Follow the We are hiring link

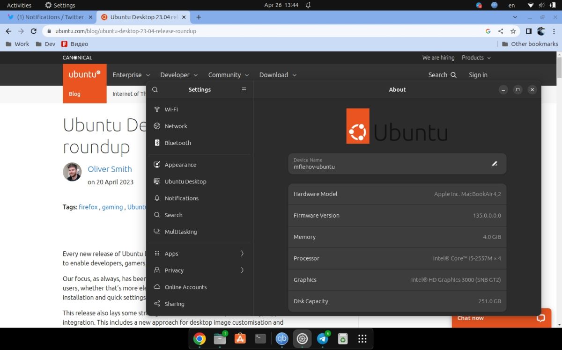click(x=438, y=58)
